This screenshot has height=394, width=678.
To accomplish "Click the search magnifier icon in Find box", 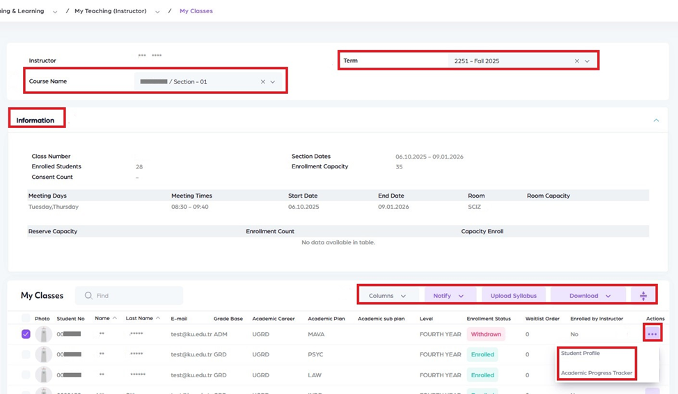I will click(x=88, y=296).
